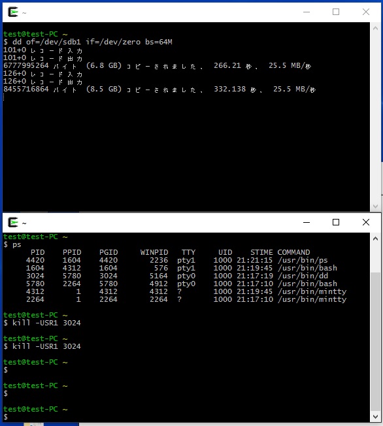383x426 pixels.
Task: Click the lower terminal scrollbar thumb
Action: click(375, 342)
